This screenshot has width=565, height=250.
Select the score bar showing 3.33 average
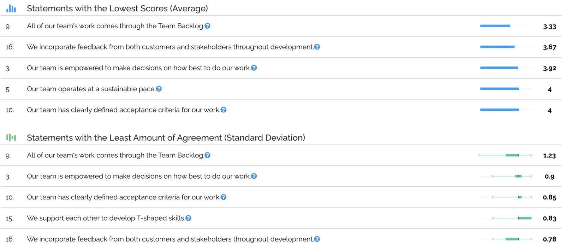[494, 25]
